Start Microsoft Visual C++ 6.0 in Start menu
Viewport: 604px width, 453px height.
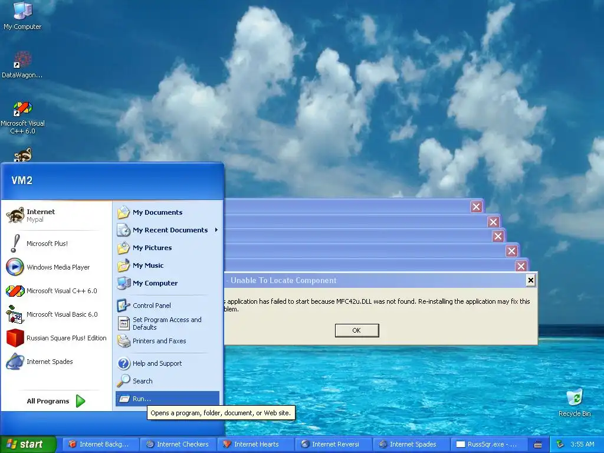57,291
